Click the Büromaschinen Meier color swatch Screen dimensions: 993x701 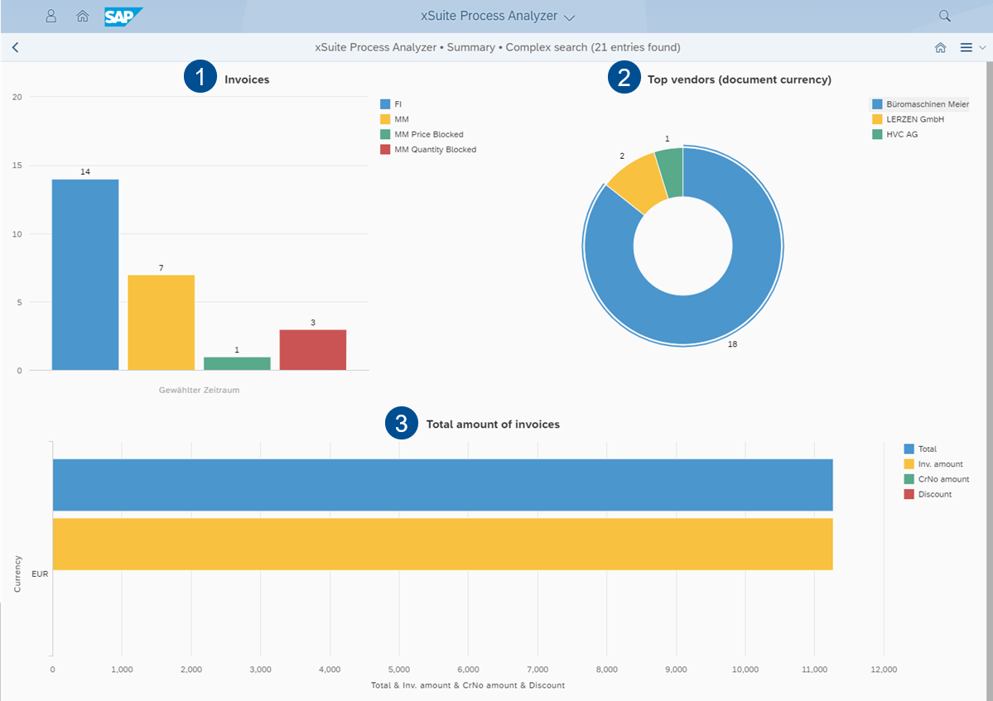point(875,103)
